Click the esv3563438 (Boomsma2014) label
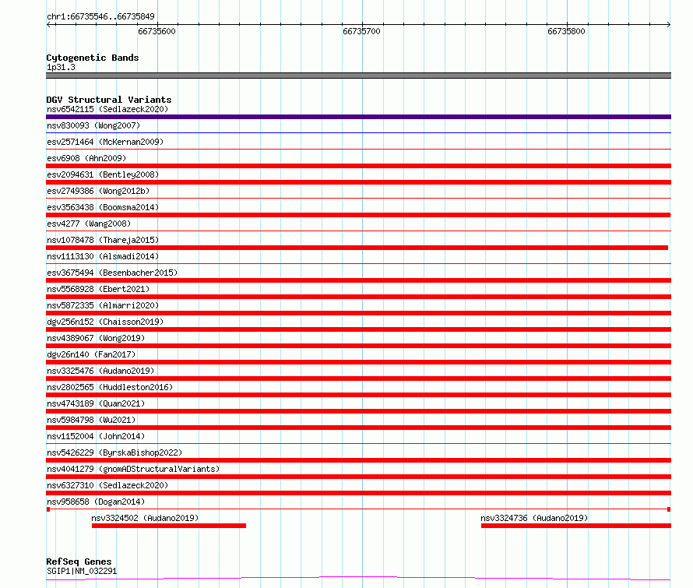The image size is (693, 588). (103, 207)
